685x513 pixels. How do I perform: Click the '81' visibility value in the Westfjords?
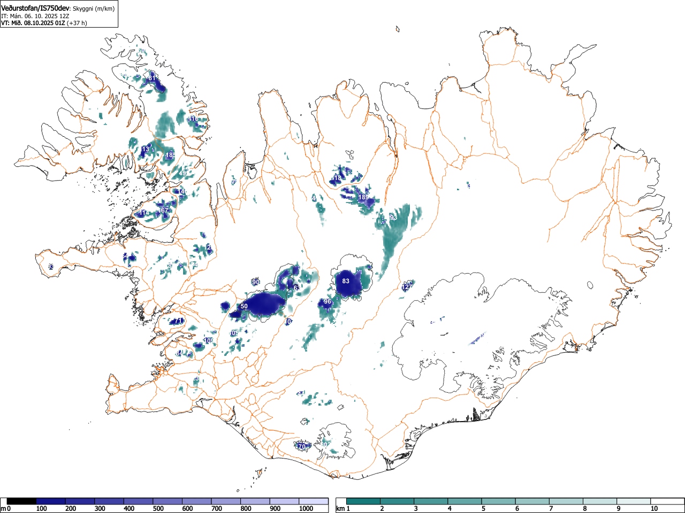[x=152, y=78]
